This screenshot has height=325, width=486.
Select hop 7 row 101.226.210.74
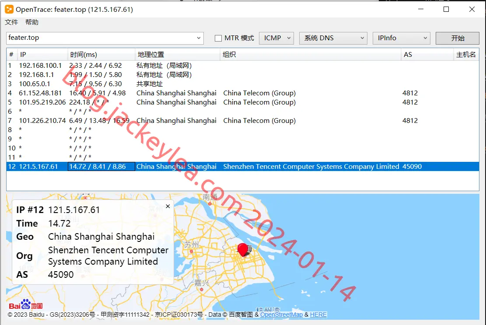[x=243, y=121]
